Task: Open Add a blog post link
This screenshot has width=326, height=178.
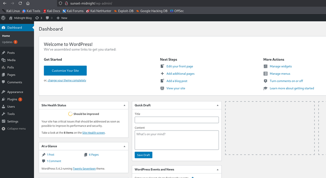Action: (x=177, y=81)
